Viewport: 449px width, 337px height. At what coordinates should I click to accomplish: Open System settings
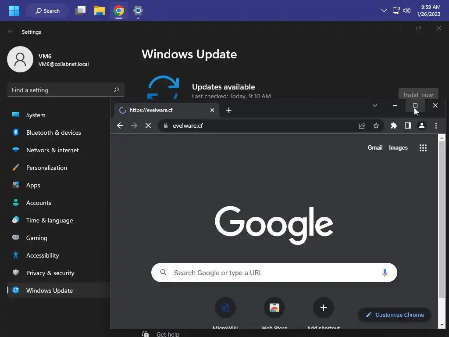click(x=59, y=115)
